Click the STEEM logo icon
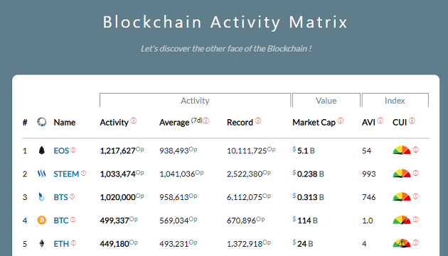 pyautogui.click(x=42, y=174)
